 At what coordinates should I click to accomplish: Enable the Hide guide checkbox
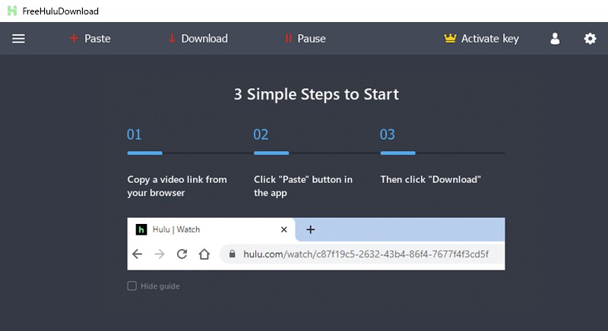point(132,286)
